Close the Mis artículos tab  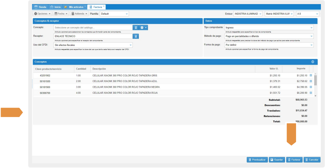(x=85, y=7)
